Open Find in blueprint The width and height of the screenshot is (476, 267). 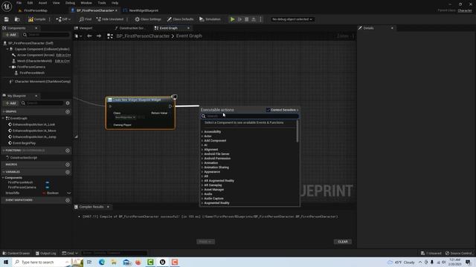point(85,19)
